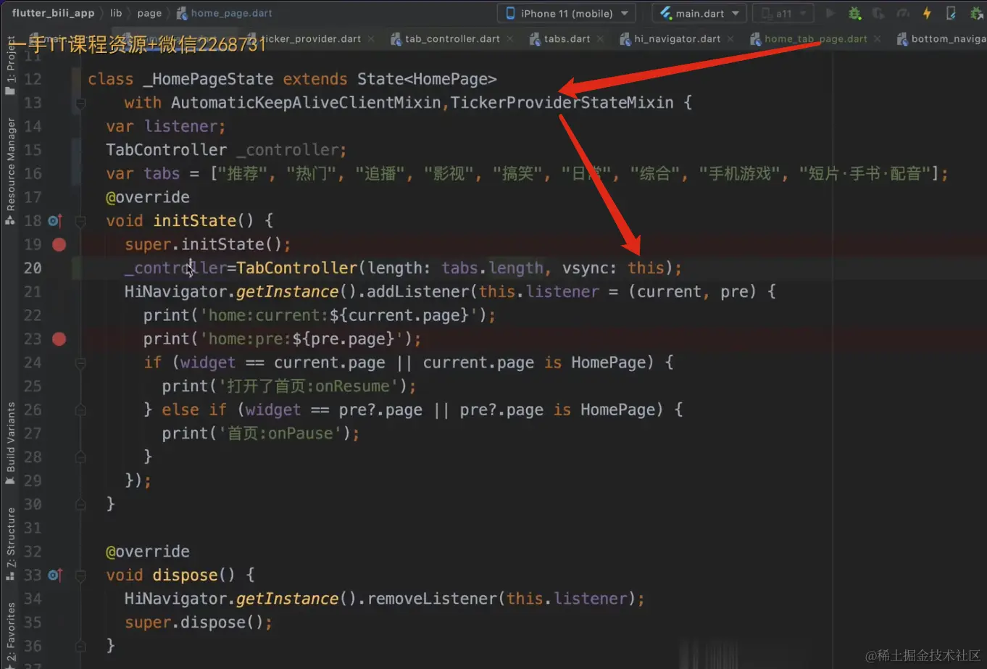Viewport: 987px width, 669px height.
Task: Click override gutter icon on initState line
Action: 55,220
